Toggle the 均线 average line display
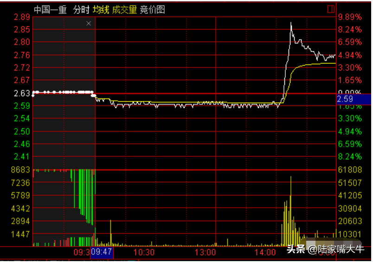 pos(101,10)
